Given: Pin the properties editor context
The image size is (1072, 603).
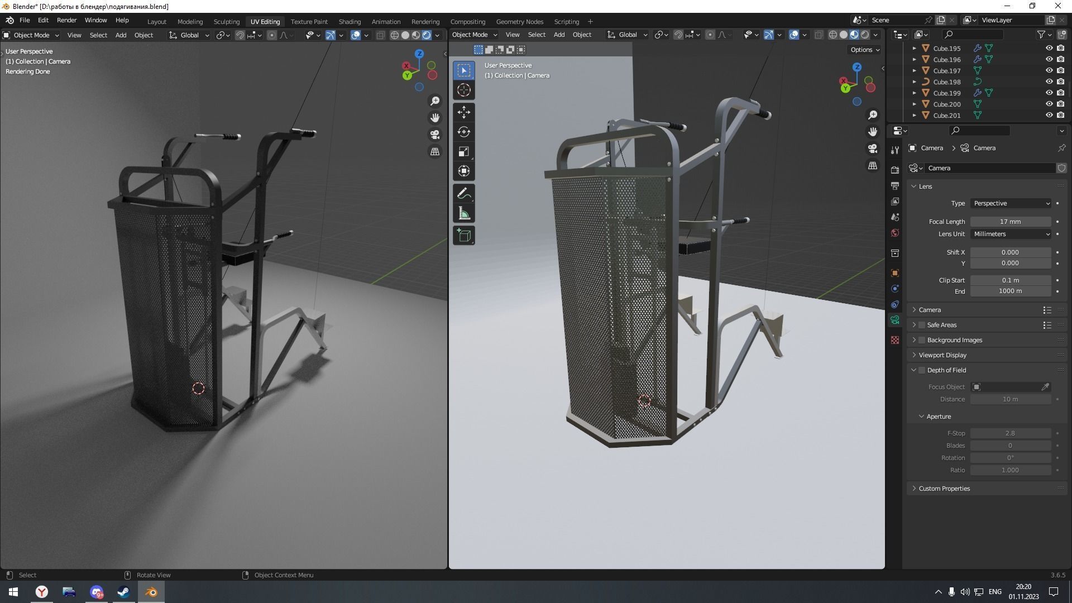Looking at the screenshot, I should 1061,148.
